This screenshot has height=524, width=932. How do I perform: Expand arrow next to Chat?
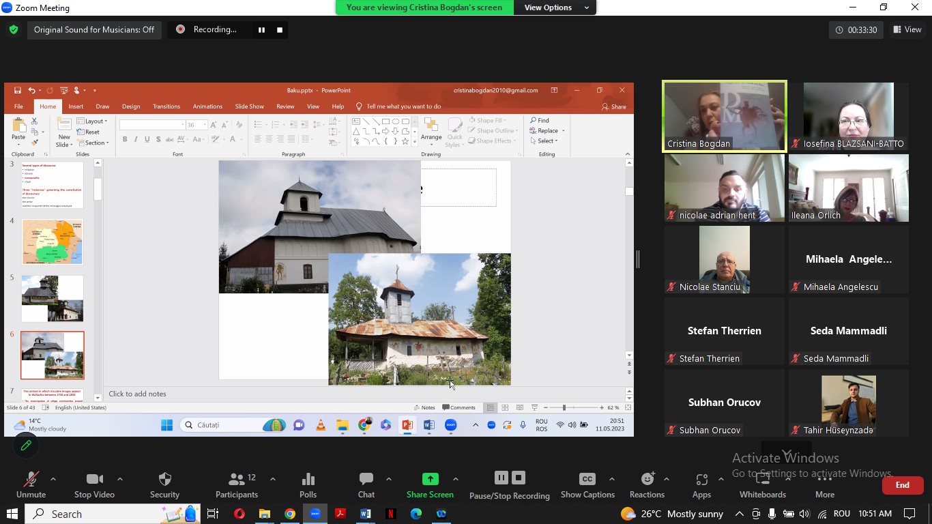point(389,479)
